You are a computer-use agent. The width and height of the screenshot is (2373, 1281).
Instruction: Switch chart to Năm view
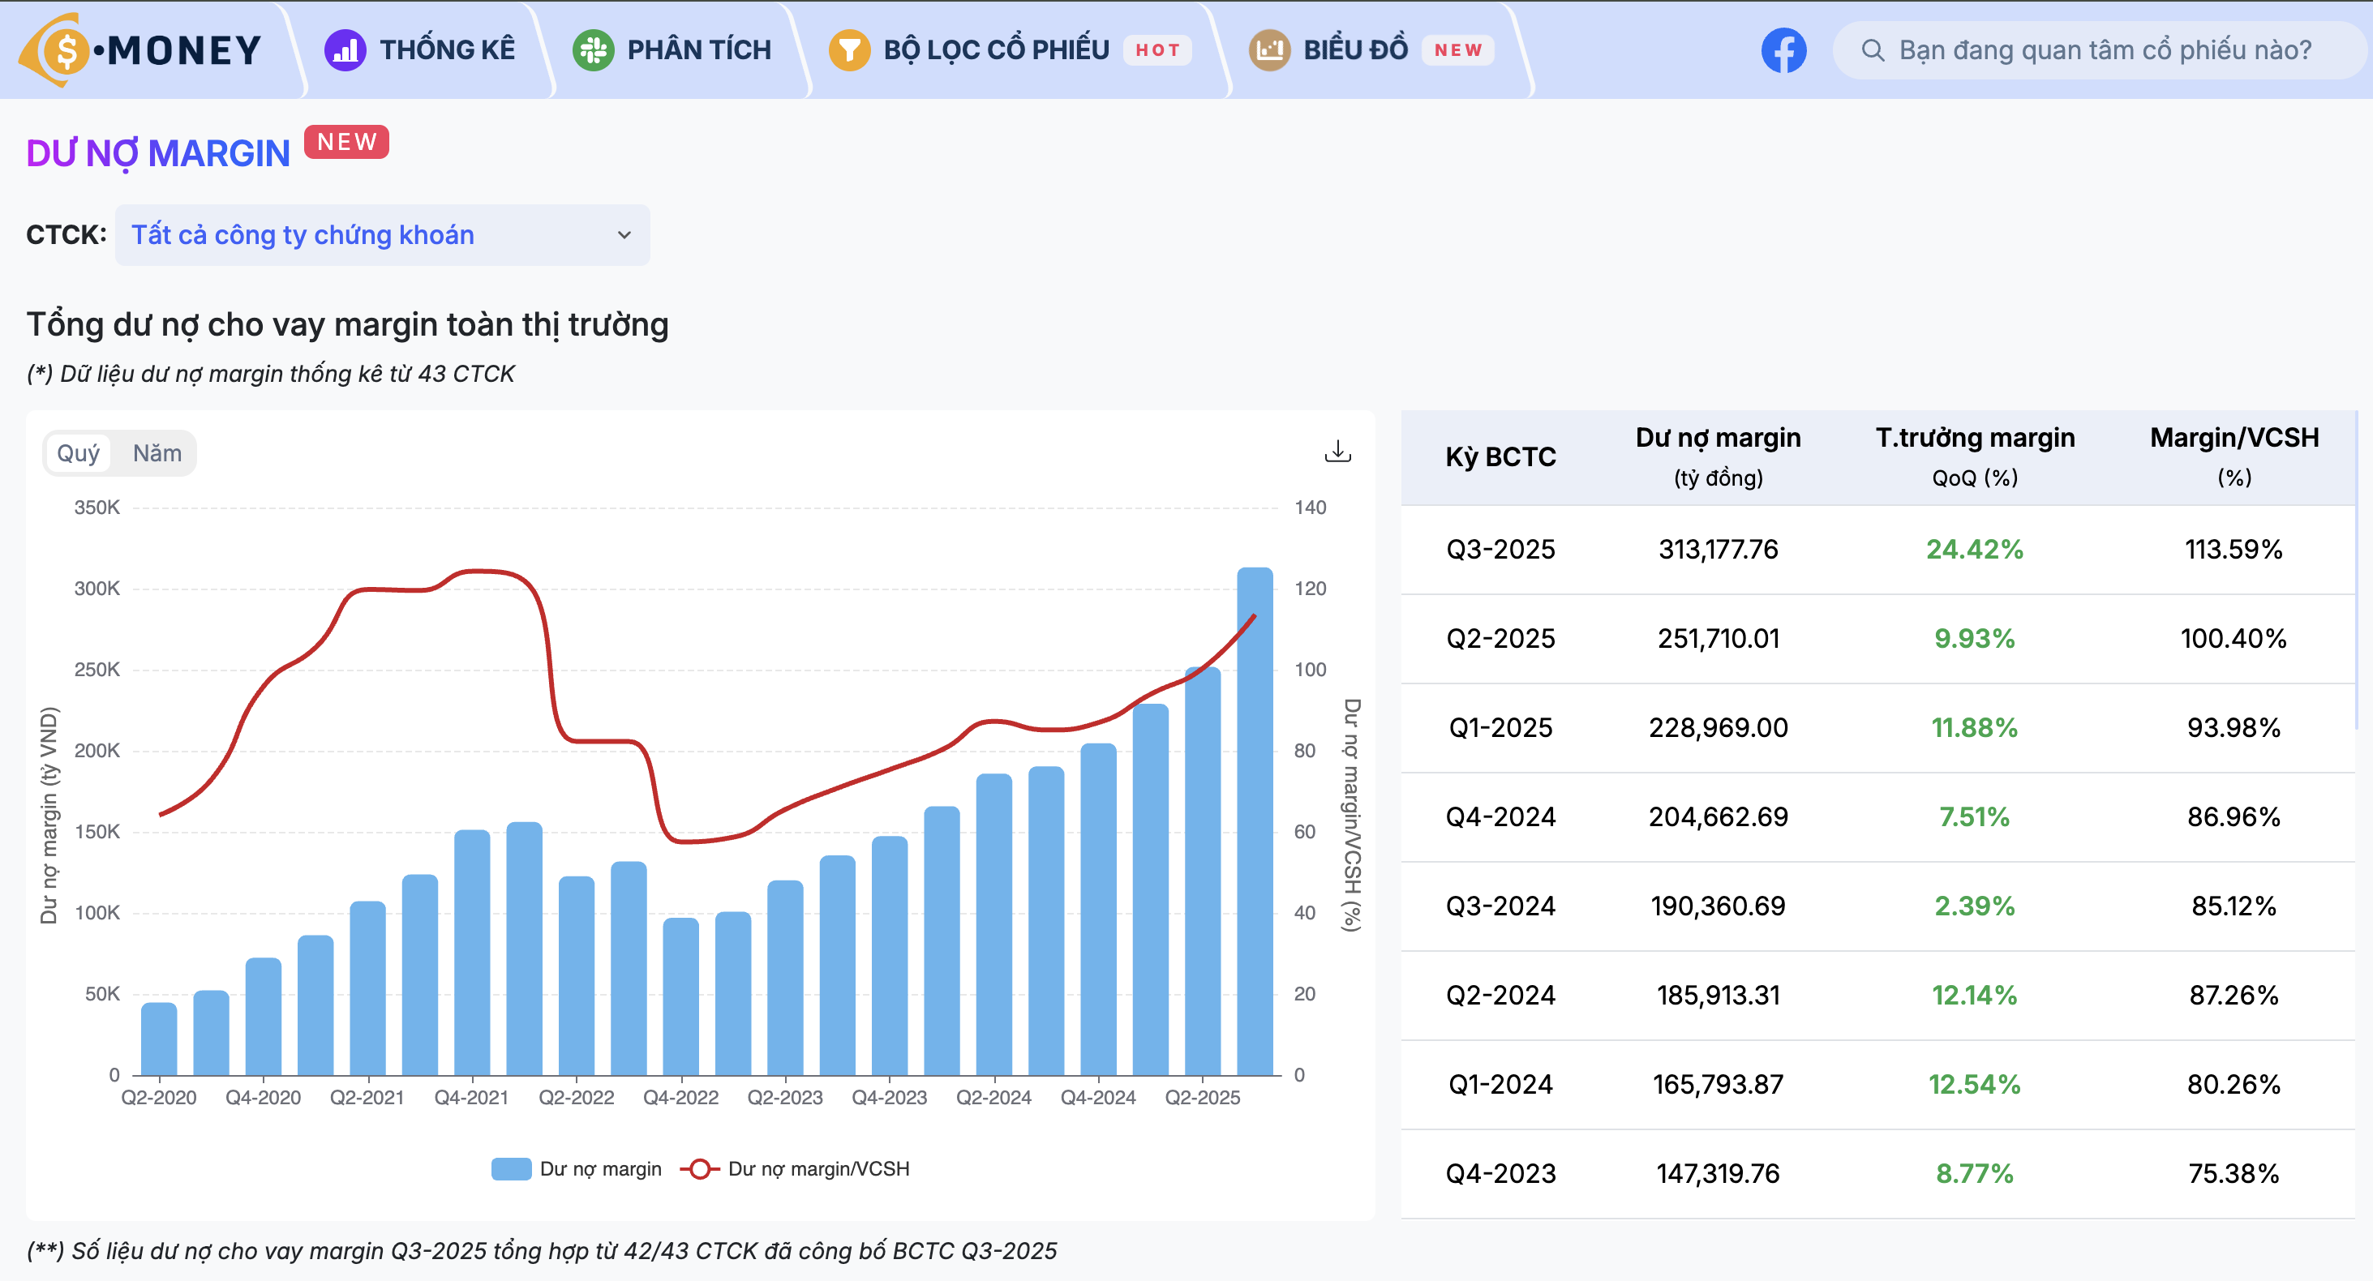tap(157, 453)
